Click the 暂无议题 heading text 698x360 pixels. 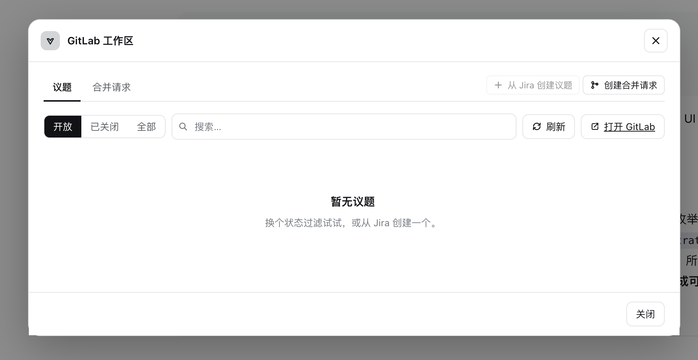353,202
